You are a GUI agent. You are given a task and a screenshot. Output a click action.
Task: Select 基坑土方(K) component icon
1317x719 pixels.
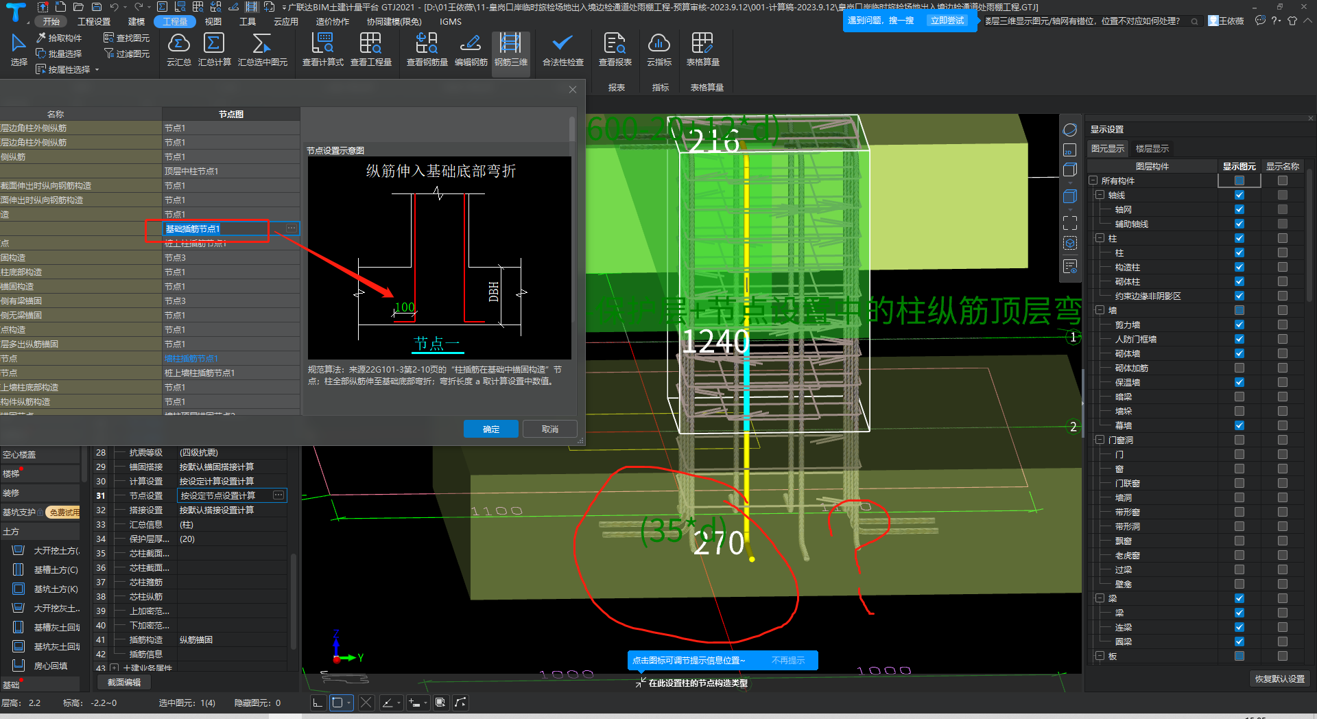(19, 589)
